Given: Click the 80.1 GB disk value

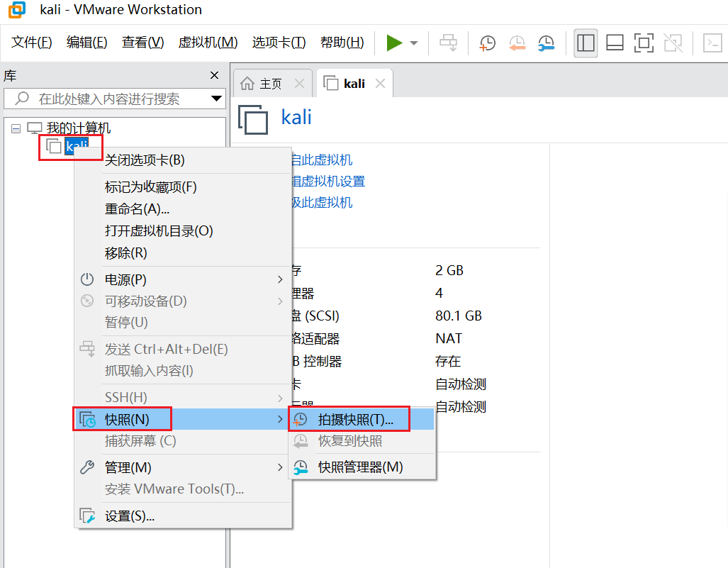Looking at the screenshot, I should coord(459,316).
